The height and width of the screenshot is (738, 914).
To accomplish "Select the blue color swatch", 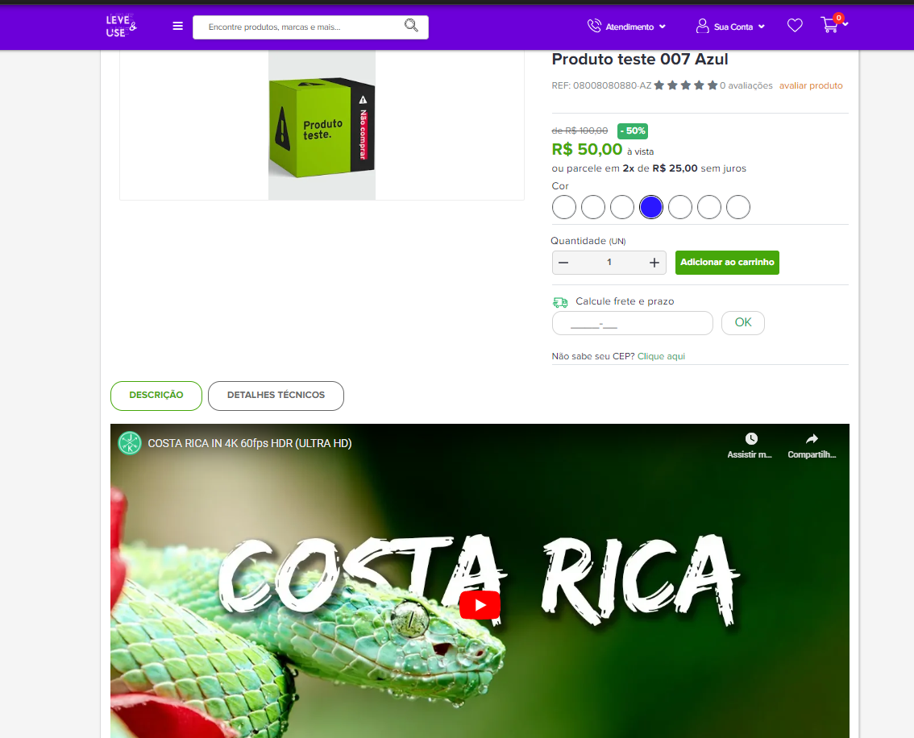I will click(x=651, y=207).
